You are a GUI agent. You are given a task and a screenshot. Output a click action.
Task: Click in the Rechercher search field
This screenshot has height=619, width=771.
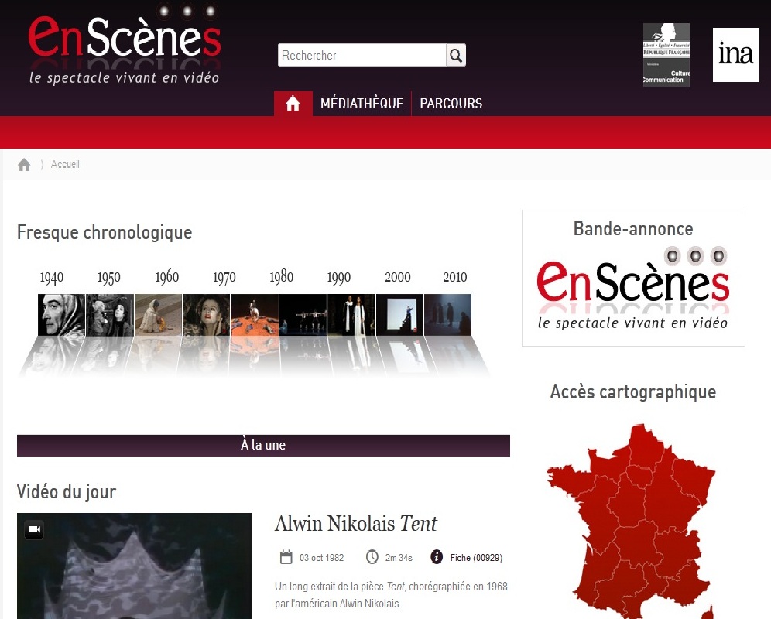click(362, 56)
